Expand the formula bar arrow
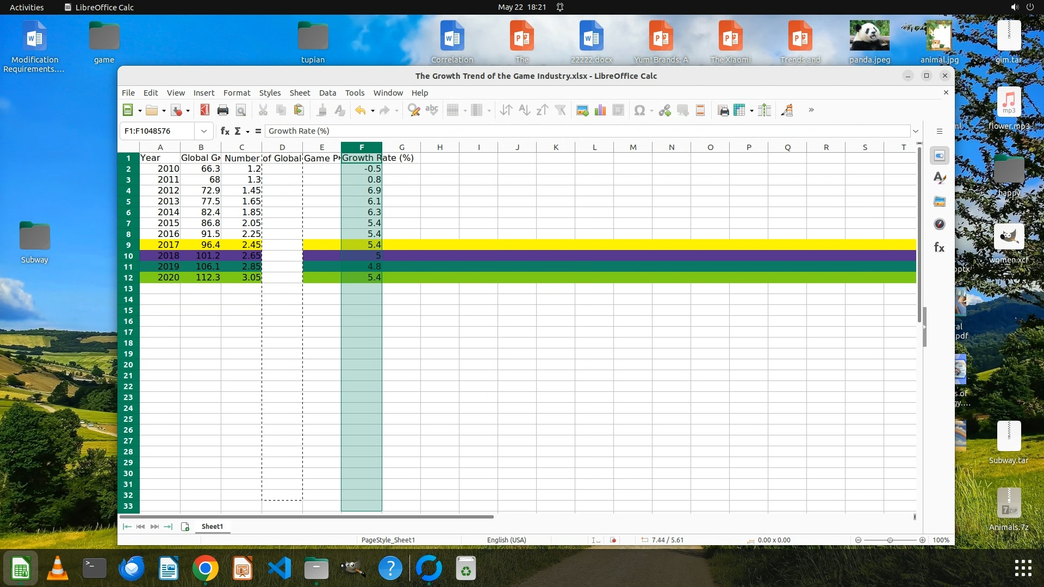 tap(916, 131)
